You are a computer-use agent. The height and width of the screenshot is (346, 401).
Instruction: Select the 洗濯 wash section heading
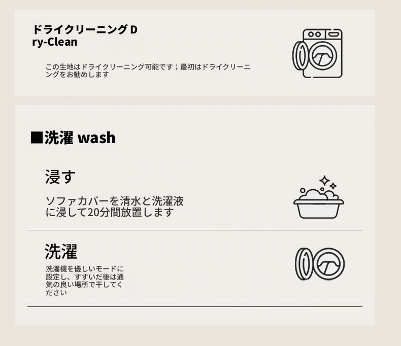coord(73,137)
